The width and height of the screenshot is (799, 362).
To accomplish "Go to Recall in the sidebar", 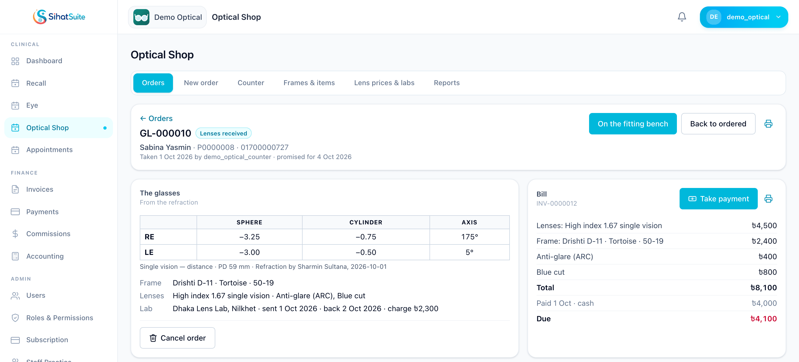I will pyautogui.click(x=59, y=83).
